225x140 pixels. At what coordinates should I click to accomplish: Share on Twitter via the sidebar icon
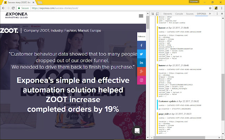click(x=141, y=54)
